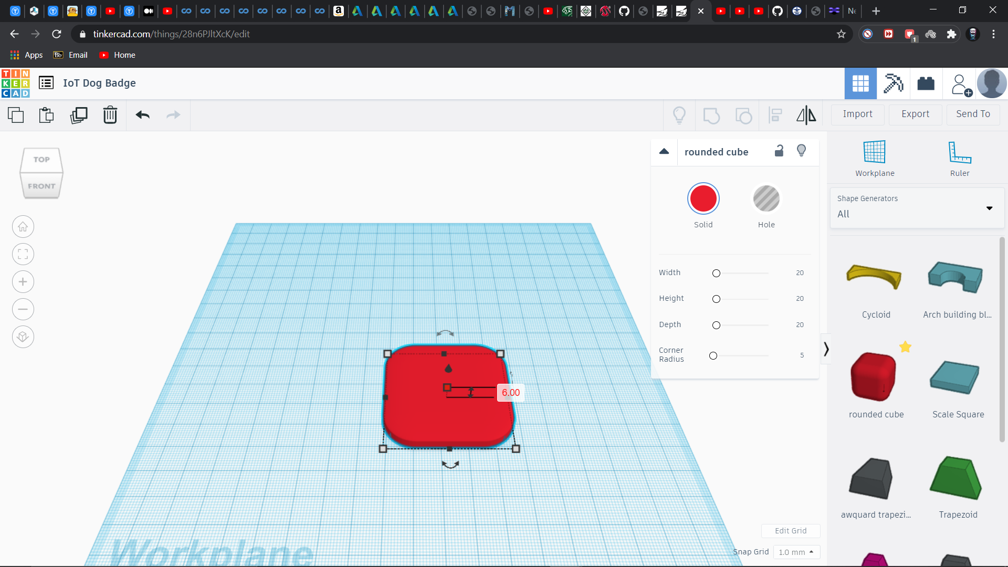The width and height of the screenshot is (1008, 567).
Task: Select the Hole option for the shape
Action: [x=766, y=198]
